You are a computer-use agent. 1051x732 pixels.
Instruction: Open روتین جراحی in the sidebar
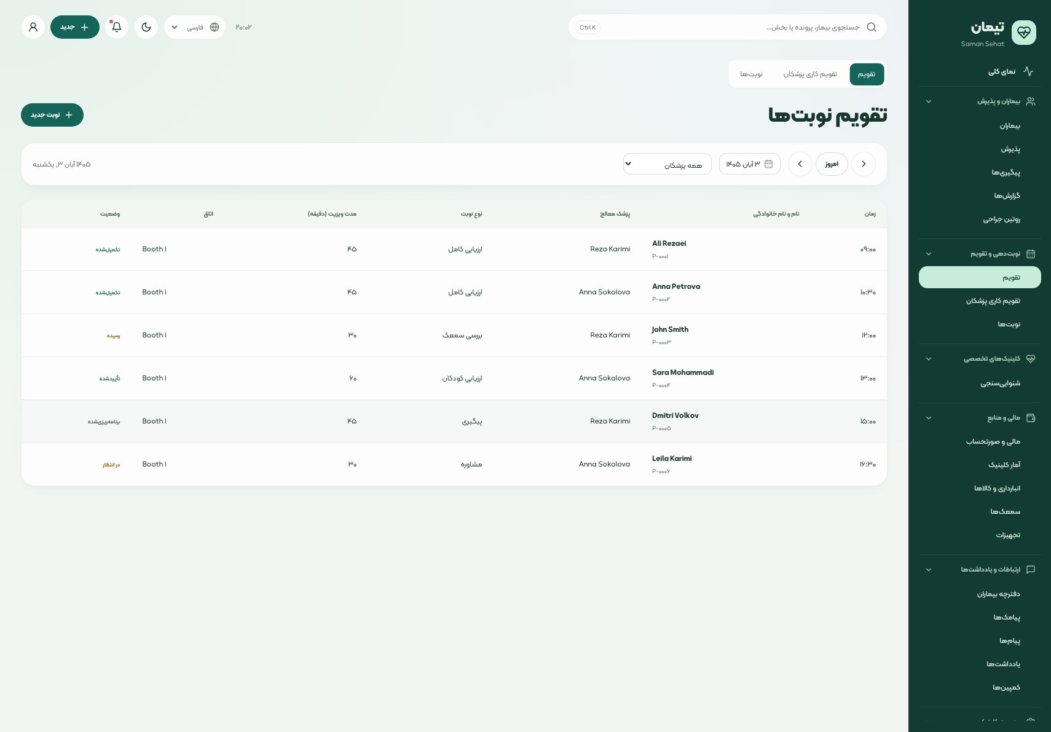click(980, 219)
